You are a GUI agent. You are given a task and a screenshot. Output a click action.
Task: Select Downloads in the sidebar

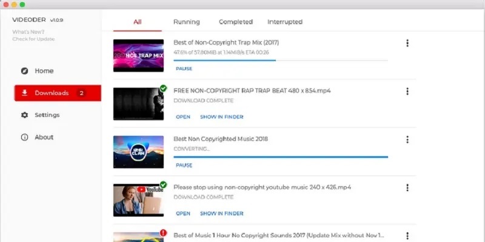[58, 93]
